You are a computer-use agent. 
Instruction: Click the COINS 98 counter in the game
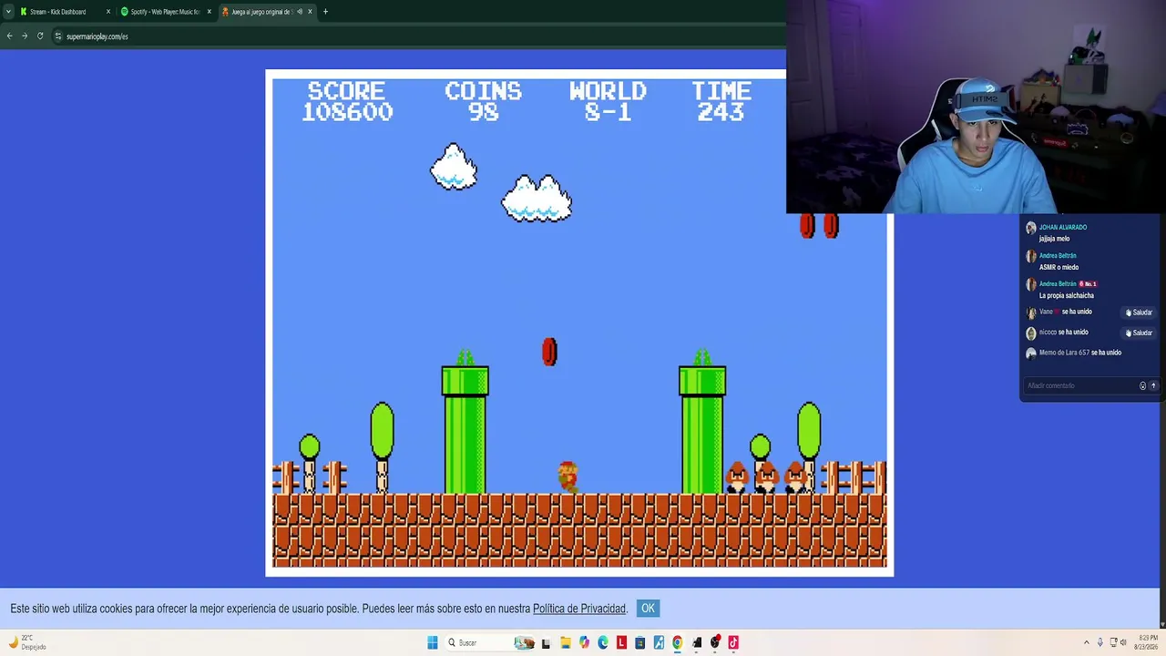point(483,101)
